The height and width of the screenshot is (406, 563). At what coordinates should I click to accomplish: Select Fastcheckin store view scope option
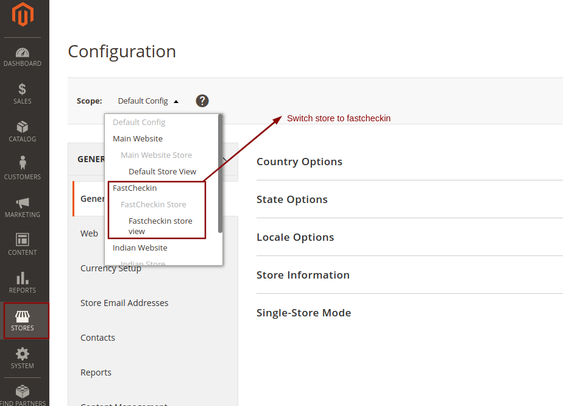tap(160, 226)
